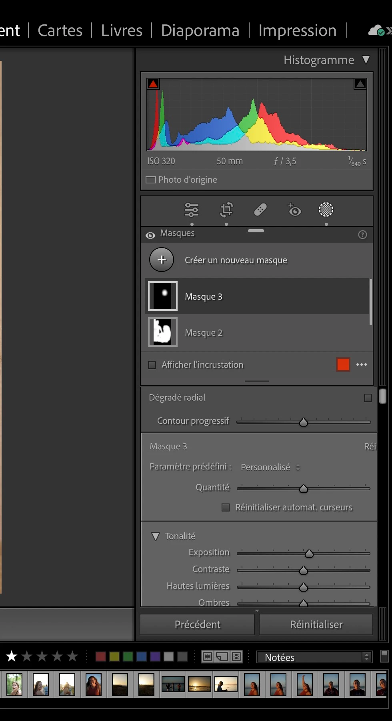Enable Afficher l'incrustation checkbox

coord(152,365)
